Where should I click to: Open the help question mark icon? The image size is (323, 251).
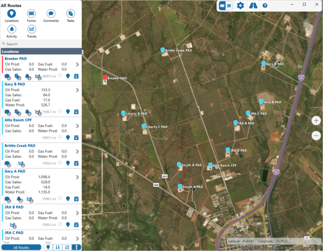[x=265, y=5]
